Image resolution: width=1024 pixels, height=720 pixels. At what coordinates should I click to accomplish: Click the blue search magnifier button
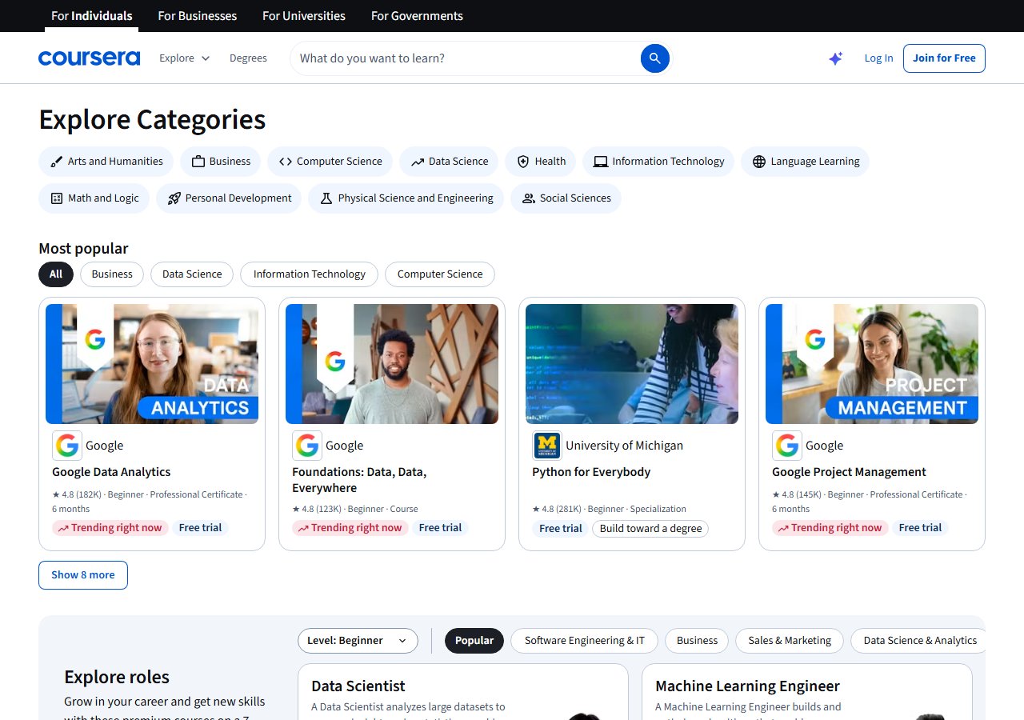pyautogui.click(x=654, y=58)
